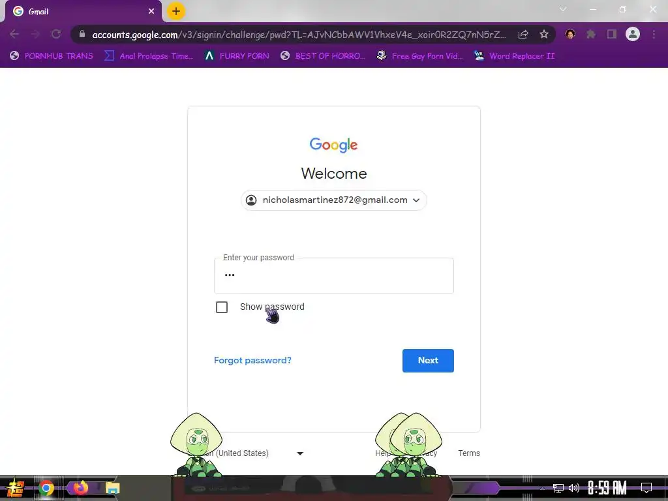Share this page icon in address bar
The height and width of the screenshot is (501, 668).
[x=523, y=35]
